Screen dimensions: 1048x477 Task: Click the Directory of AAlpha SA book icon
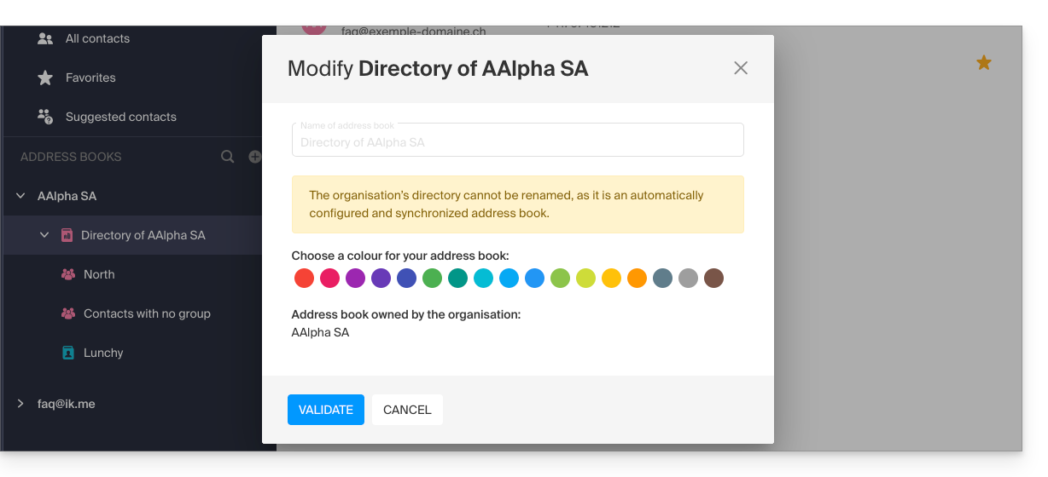point(67,235)
